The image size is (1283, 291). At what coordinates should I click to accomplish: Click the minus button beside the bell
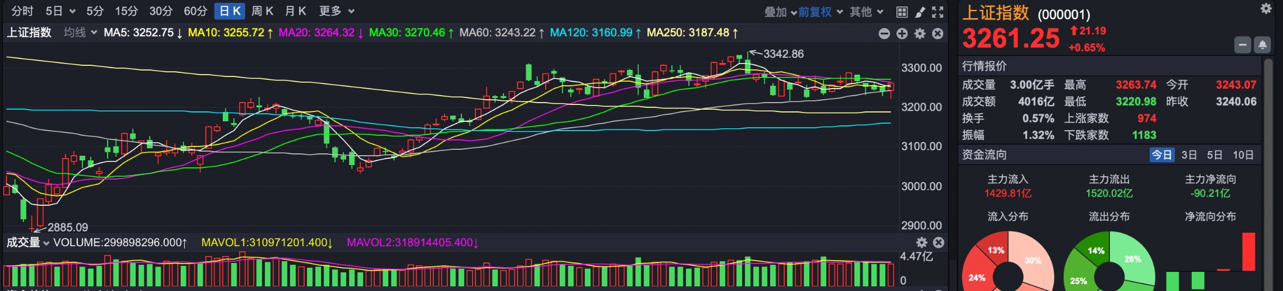tap(1243, 44)
